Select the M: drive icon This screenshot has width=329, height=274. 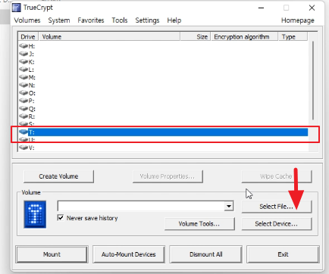coord(23,77)
